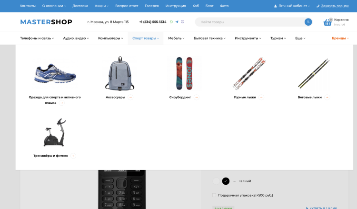The image size is (357, 209).
Task: Open the cross-country skis category image
Action: tap(314, 73)
